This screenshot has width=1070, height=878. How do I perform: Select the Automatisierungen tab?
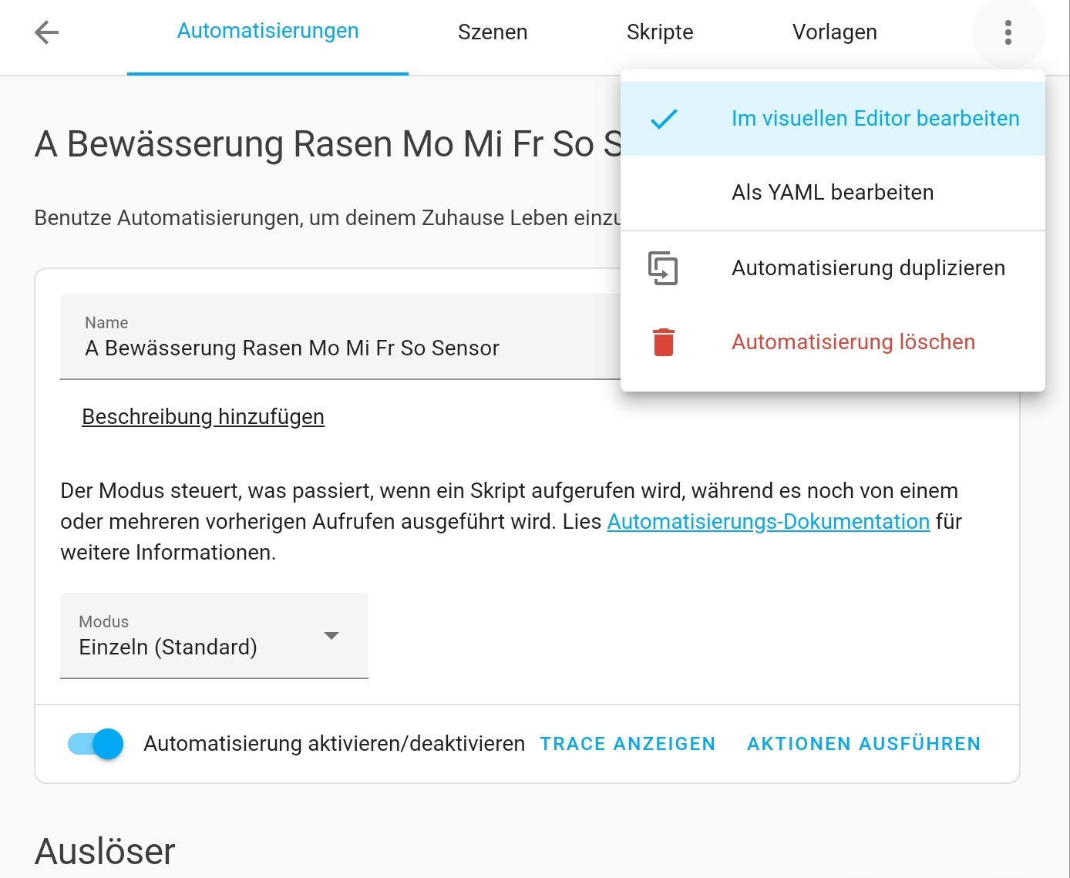click(267, 32)
